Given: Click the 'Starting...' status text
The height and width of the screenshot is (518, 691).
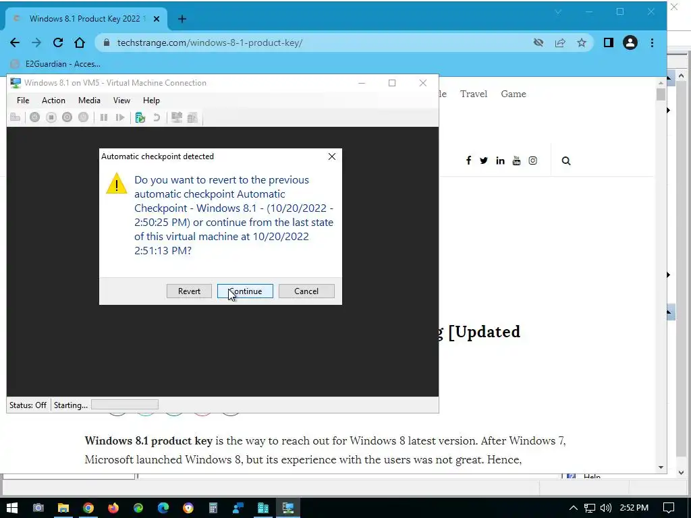Looking at the screenshot, I should click(x=70, y=405).
